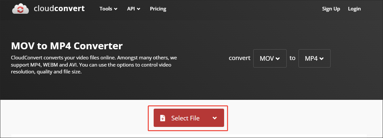Click the chevron arrow beside API
This screenshot has width=383, height=138.
139,9
